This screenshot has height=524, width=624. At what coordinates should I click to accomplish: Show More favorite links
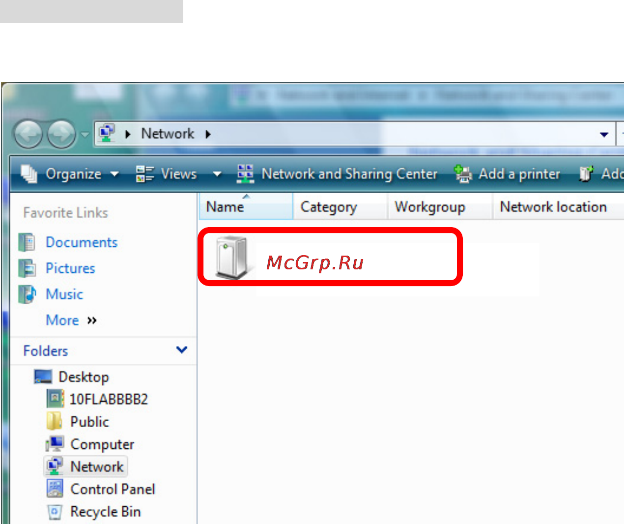(71, 320)
